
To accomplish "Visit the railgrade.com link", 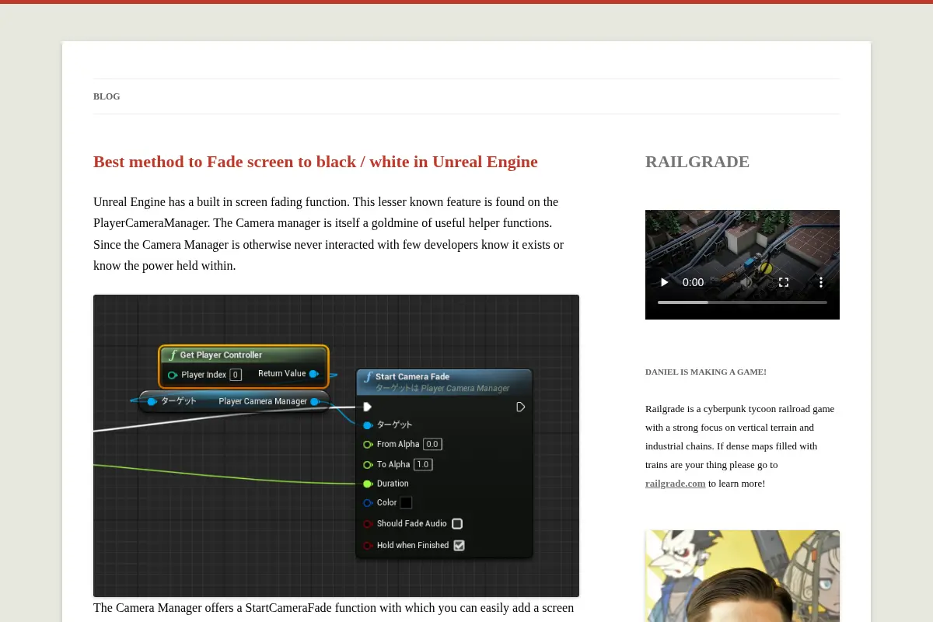I will point(676,483).
